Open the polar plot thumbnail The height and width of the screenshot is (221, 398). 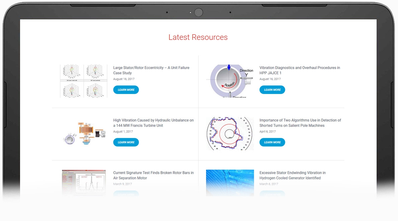click(230, 133)
